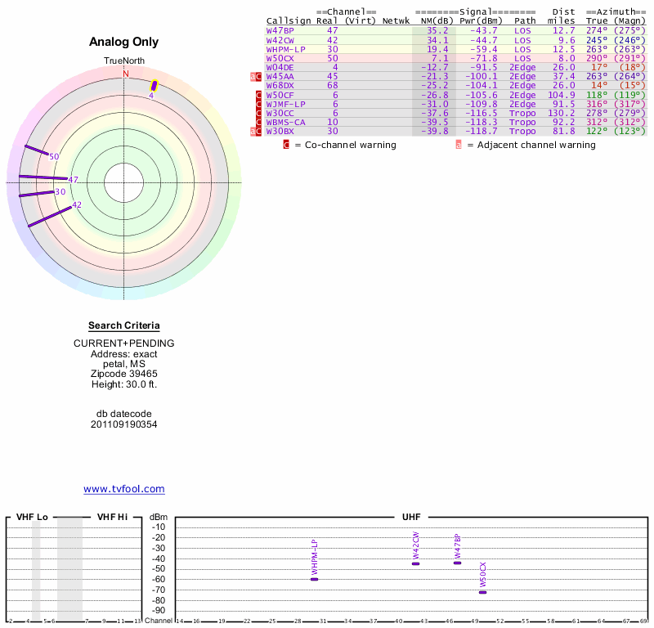Click the co-channel warning icon beside W50CF
Viewport: 654px width, 628px height.
coord(259,95)
